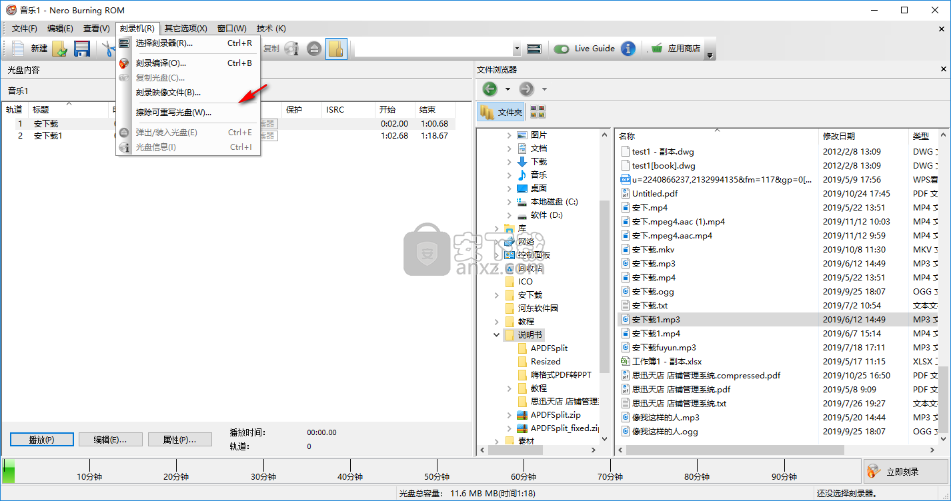Expand the 安下载 folder tree node
This screenshot has height=501, width=951.
[x=497, y=294]
